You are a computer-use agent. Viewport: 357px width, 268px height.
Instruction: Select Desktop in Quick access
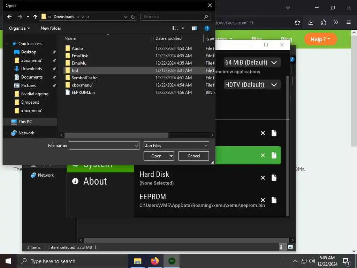tap(29, 52)
